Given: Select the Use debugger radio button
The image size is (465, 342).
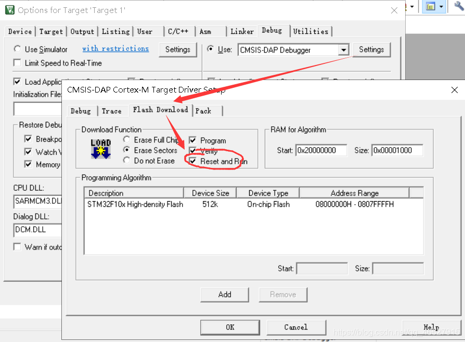Looking at the screenshot, I should [x=210, y=49].
